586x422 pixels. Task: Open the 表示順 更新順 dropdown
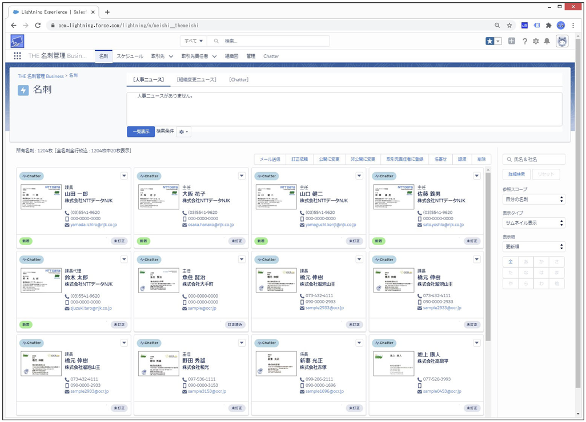pos(533,246)
